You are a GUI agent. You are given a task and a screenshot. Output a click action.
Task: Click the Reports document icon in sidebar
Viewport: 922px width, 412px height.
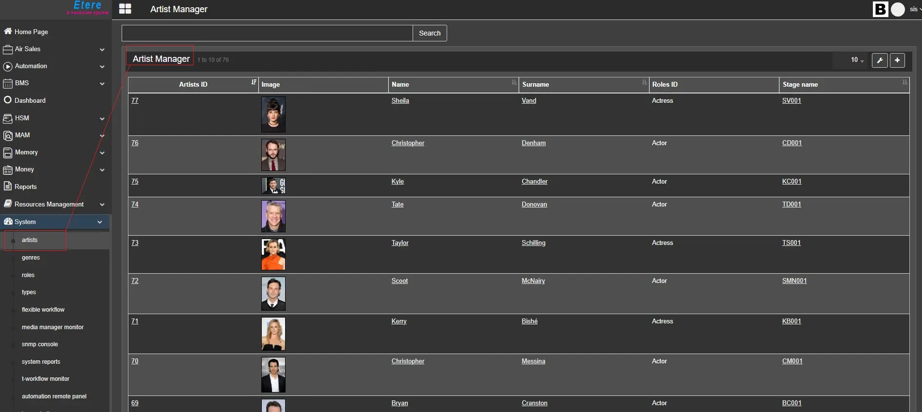coord(7,187)
